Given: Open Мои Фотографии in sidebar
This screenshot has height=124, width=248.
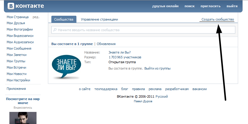Looking at the screenshot, I should coord(20,29).
